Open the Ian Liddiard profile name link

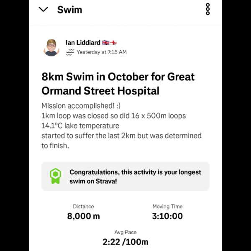pyautogui.click(x=83, y=43)
